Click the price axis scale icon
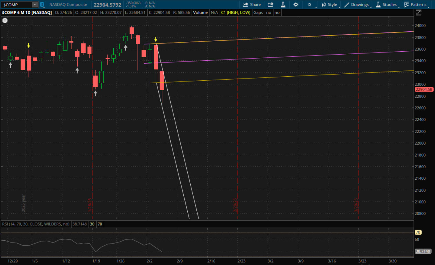This screenshot has height=265, width=435. coord(418,12)
